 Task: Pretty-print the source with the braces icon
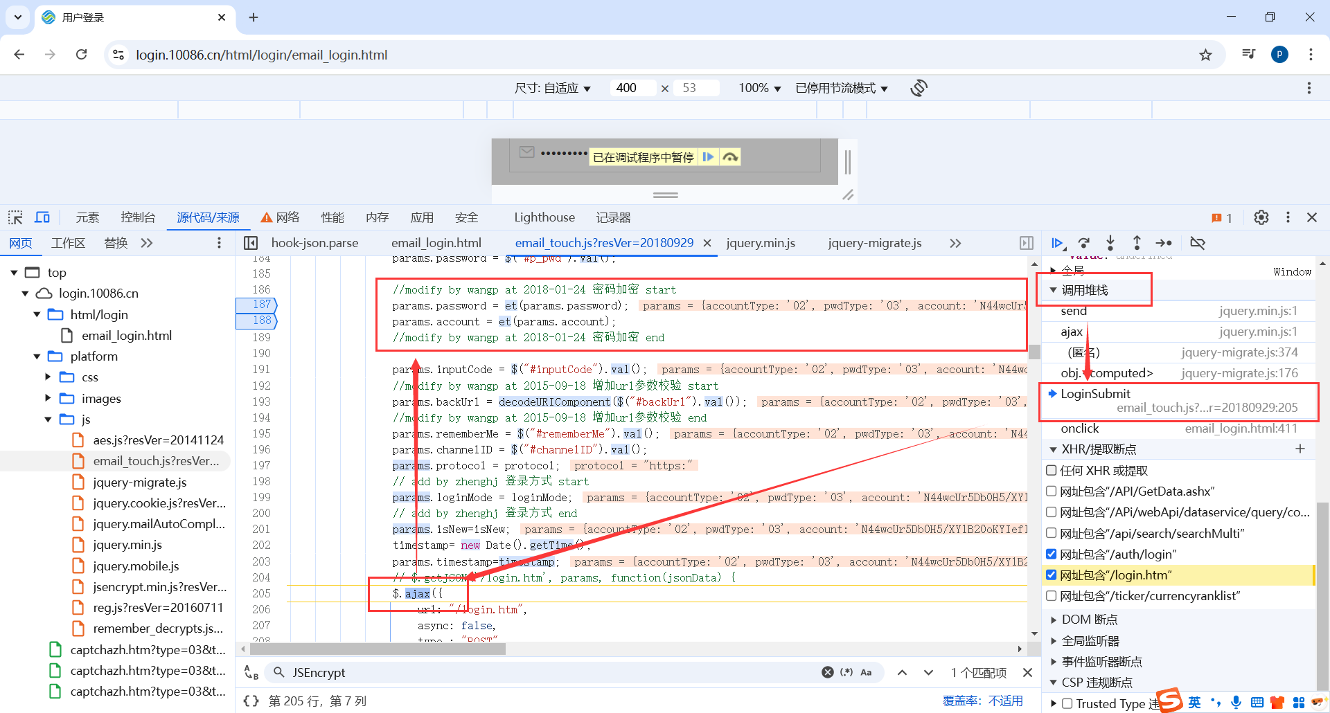pyautogui.click(x=251, y=701)
